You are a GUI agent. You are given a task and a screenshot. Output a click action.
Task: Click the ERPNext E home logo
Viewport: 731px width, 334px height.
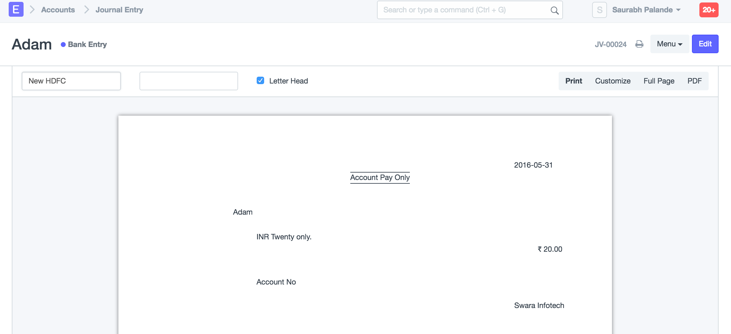coord(16,10)
